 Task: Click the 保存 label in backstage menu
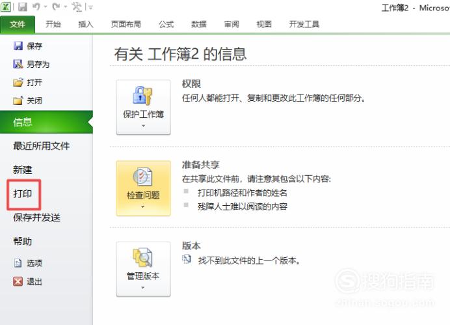(34, 46)
